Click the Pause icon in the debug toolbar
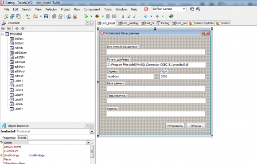This screenshot has width=257, height=164. pyautogui.click(x=108, y=16)
